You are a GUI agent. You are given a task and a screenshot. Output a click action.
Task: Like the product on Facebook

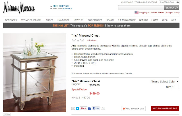point(96,108)
